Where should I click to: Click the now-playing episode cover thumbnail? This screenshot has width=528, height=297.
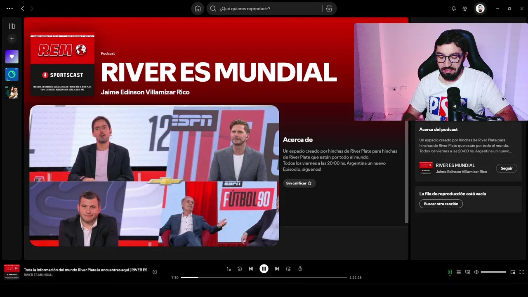coord(12,272)
